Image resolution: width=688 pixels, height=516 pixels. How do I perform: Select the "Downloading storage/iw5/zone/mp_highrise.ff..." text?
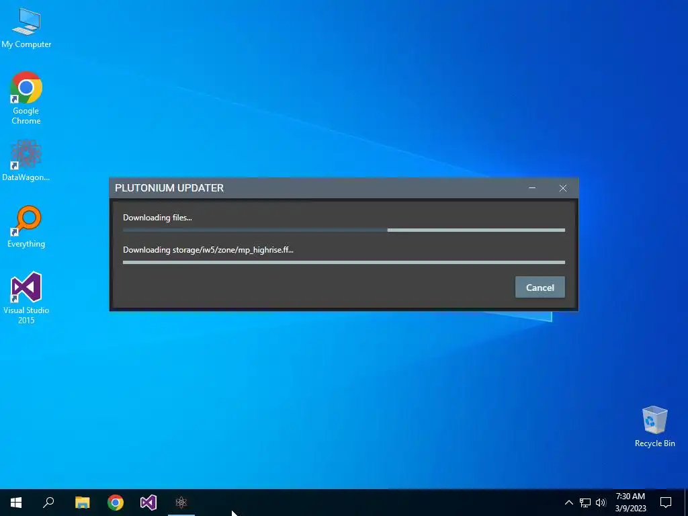(x=208, y=250)
